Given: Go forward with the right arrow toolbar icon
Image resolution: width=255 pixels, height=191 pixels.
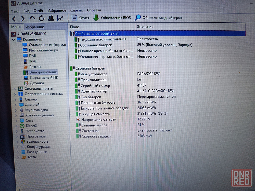Looking at the screenshot, I should pos(23,19).
